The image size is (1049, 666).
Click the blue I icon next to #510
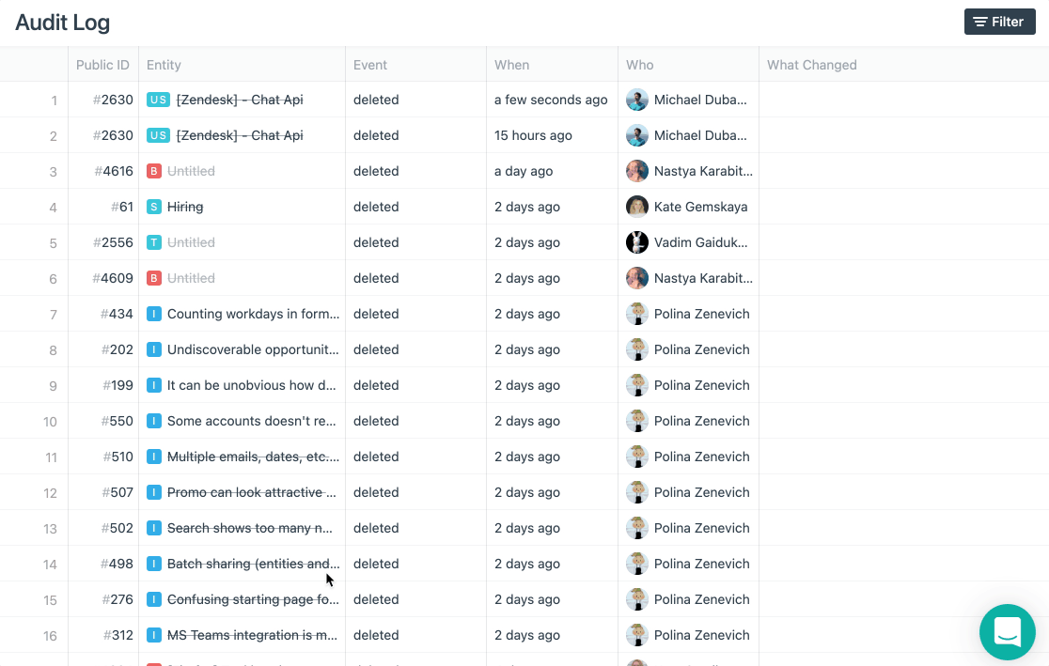154,457
